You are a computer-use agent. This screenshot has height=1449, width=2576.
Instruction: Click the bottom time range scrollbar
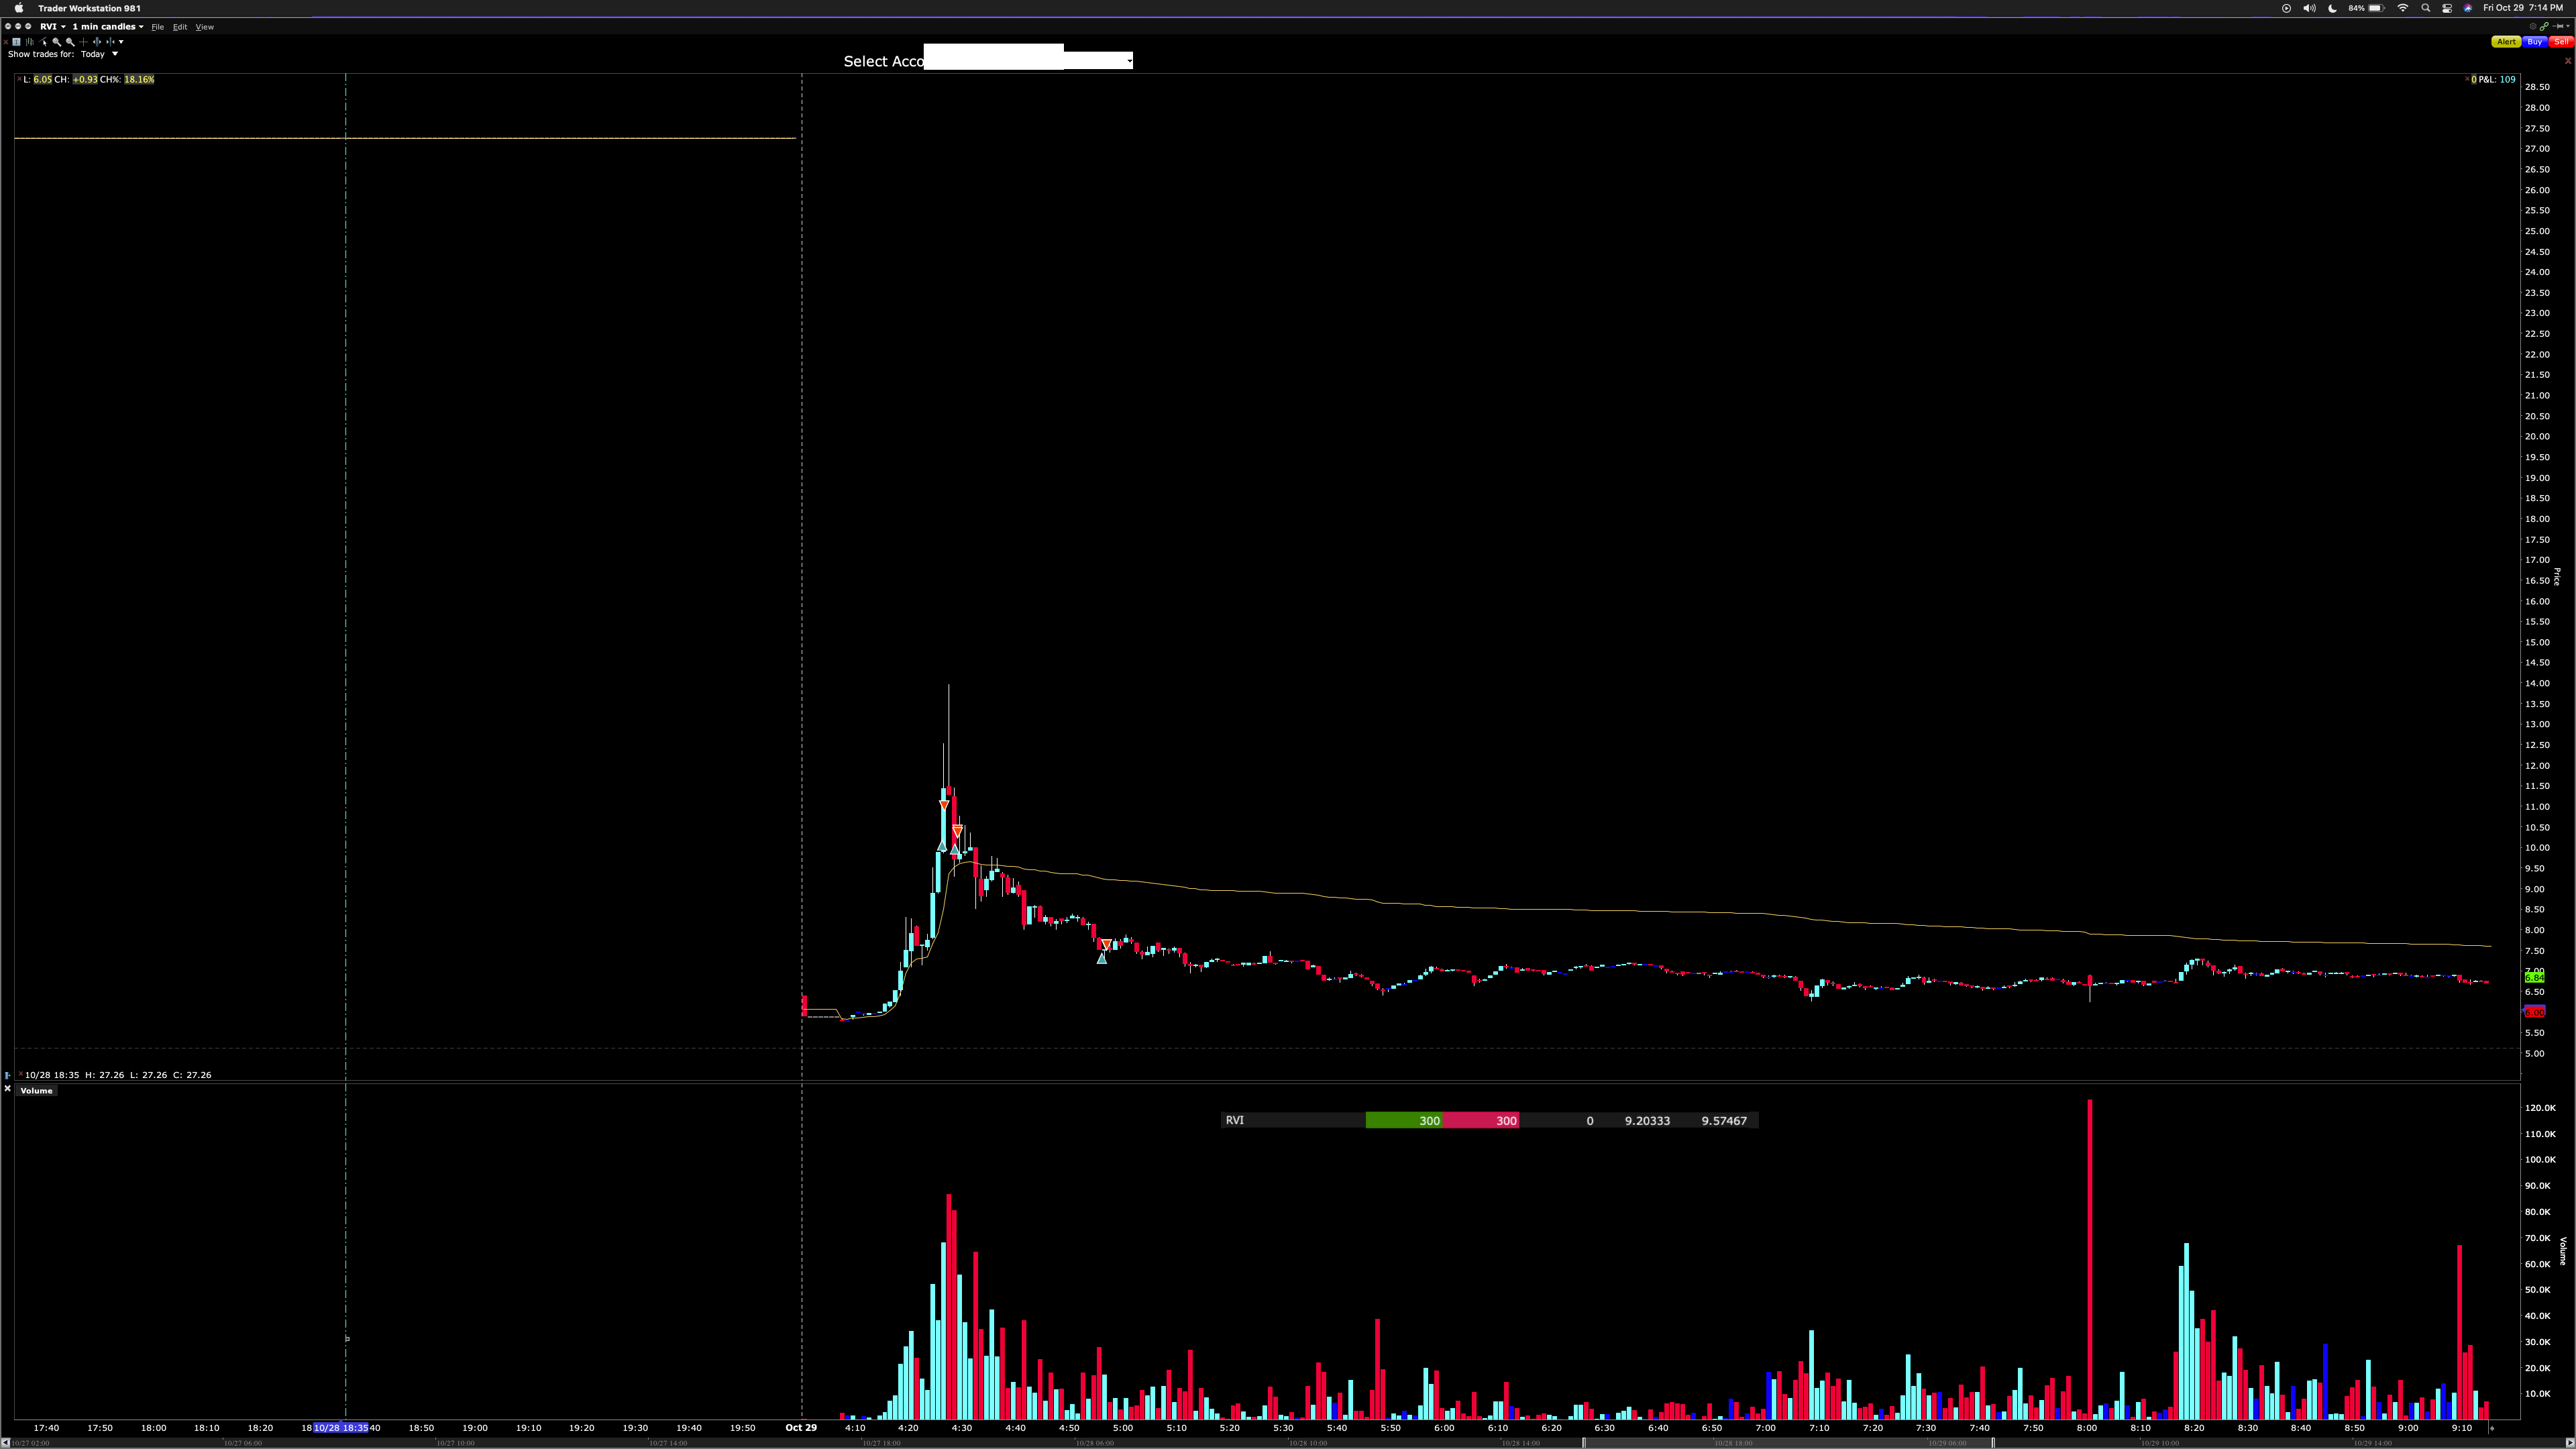click(x=1787, y=1443)
